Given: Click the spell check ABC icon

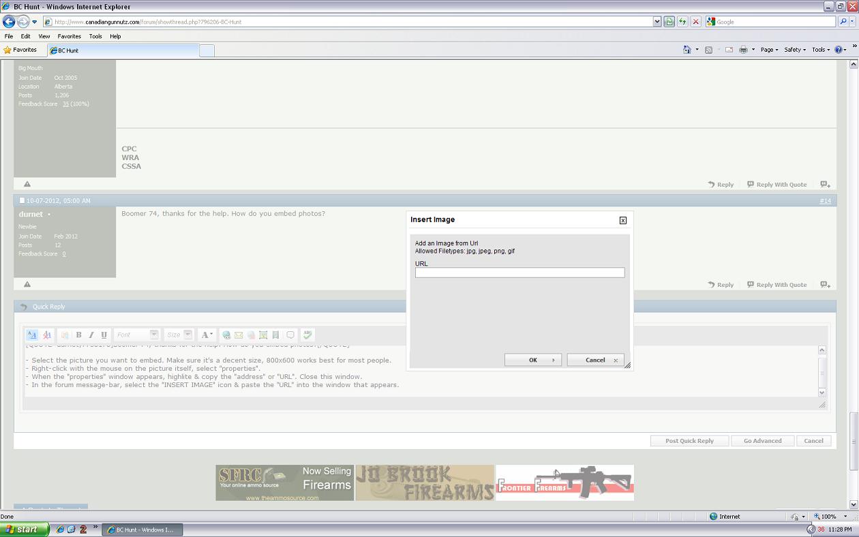Looking at the screenshot, I should point(307,335).
